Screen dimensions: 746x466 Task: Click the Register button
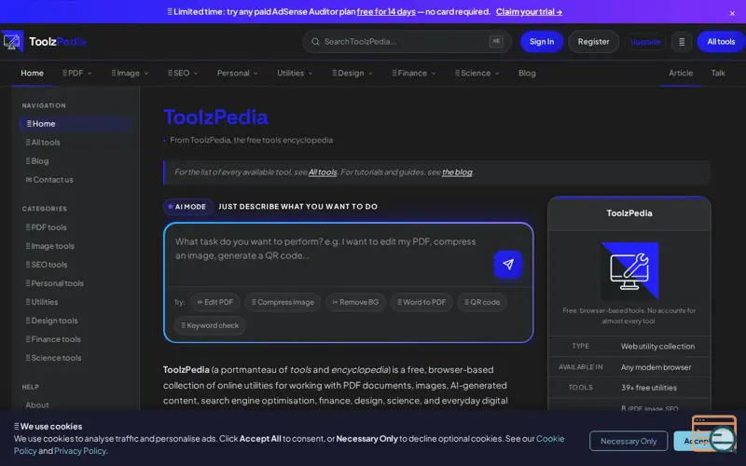click(x=593, y=42)
